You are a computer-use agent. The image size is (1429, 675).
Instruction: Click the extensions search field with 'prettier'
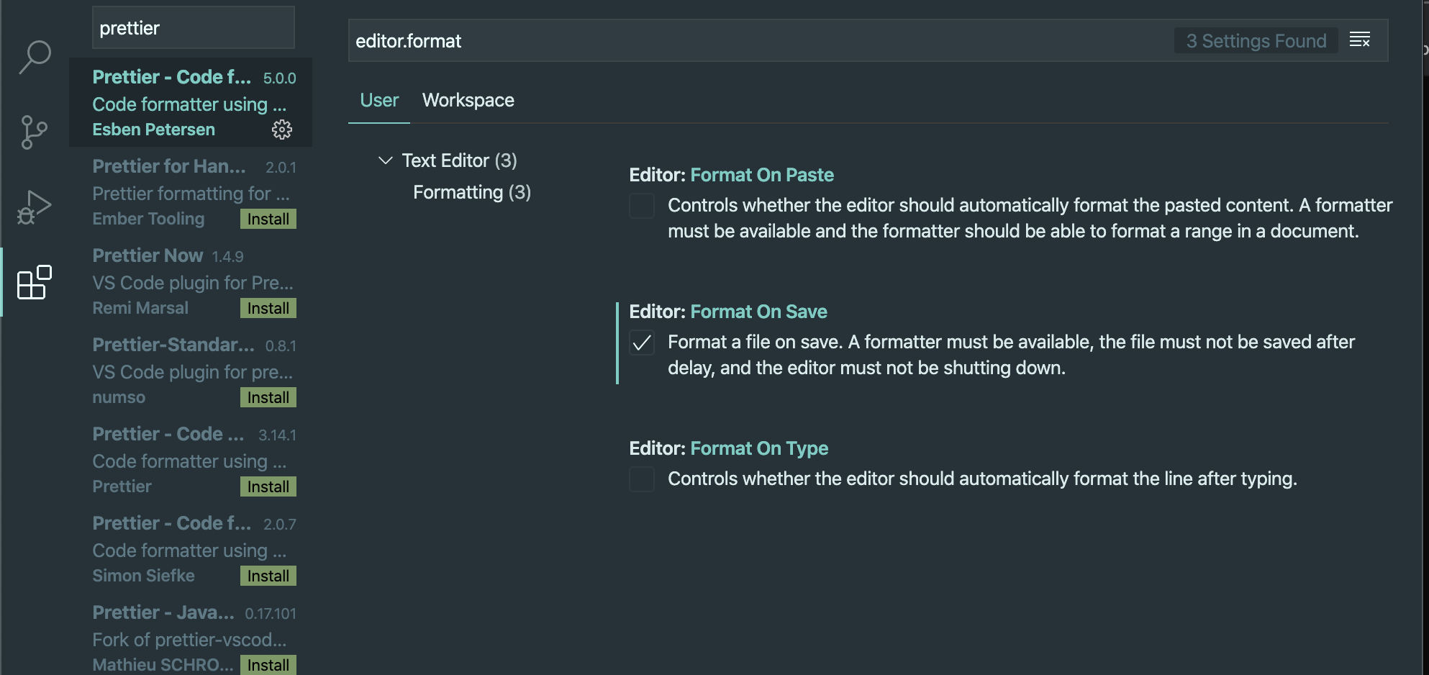194,28
